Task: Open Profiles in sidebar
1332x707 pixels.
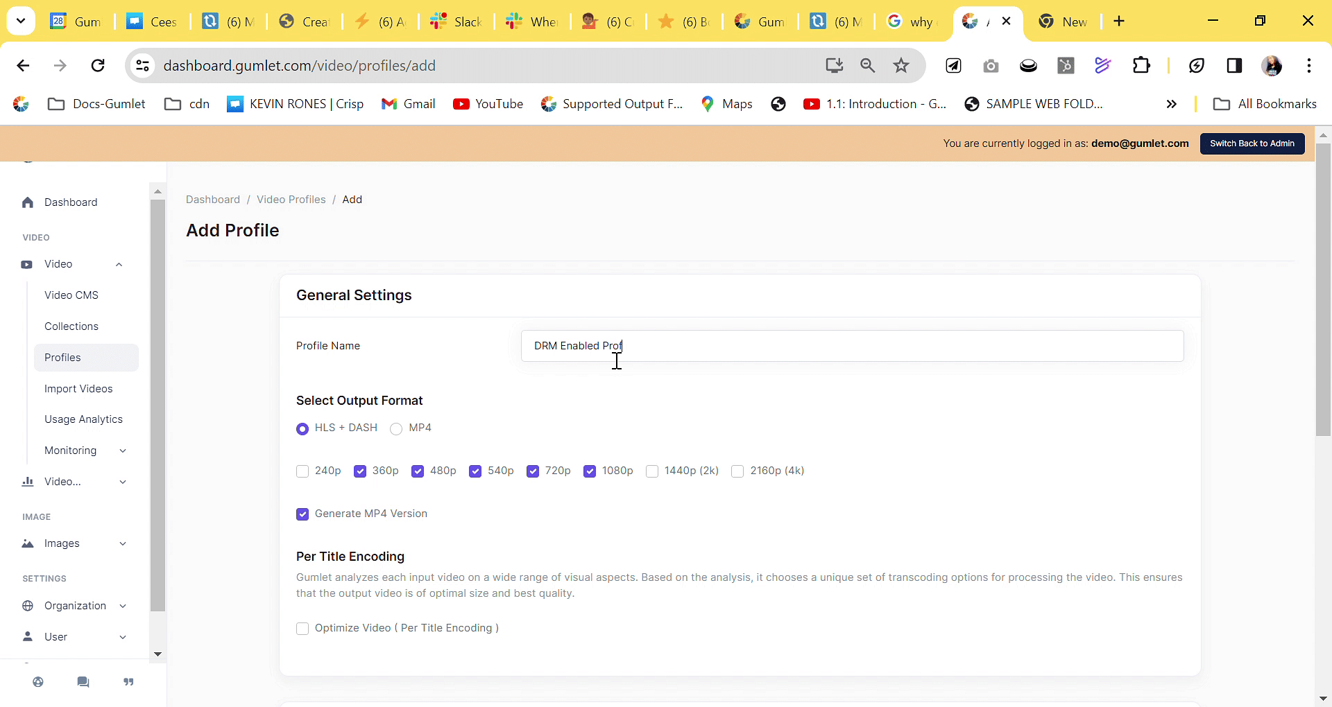Action: [x=86, y=358]
